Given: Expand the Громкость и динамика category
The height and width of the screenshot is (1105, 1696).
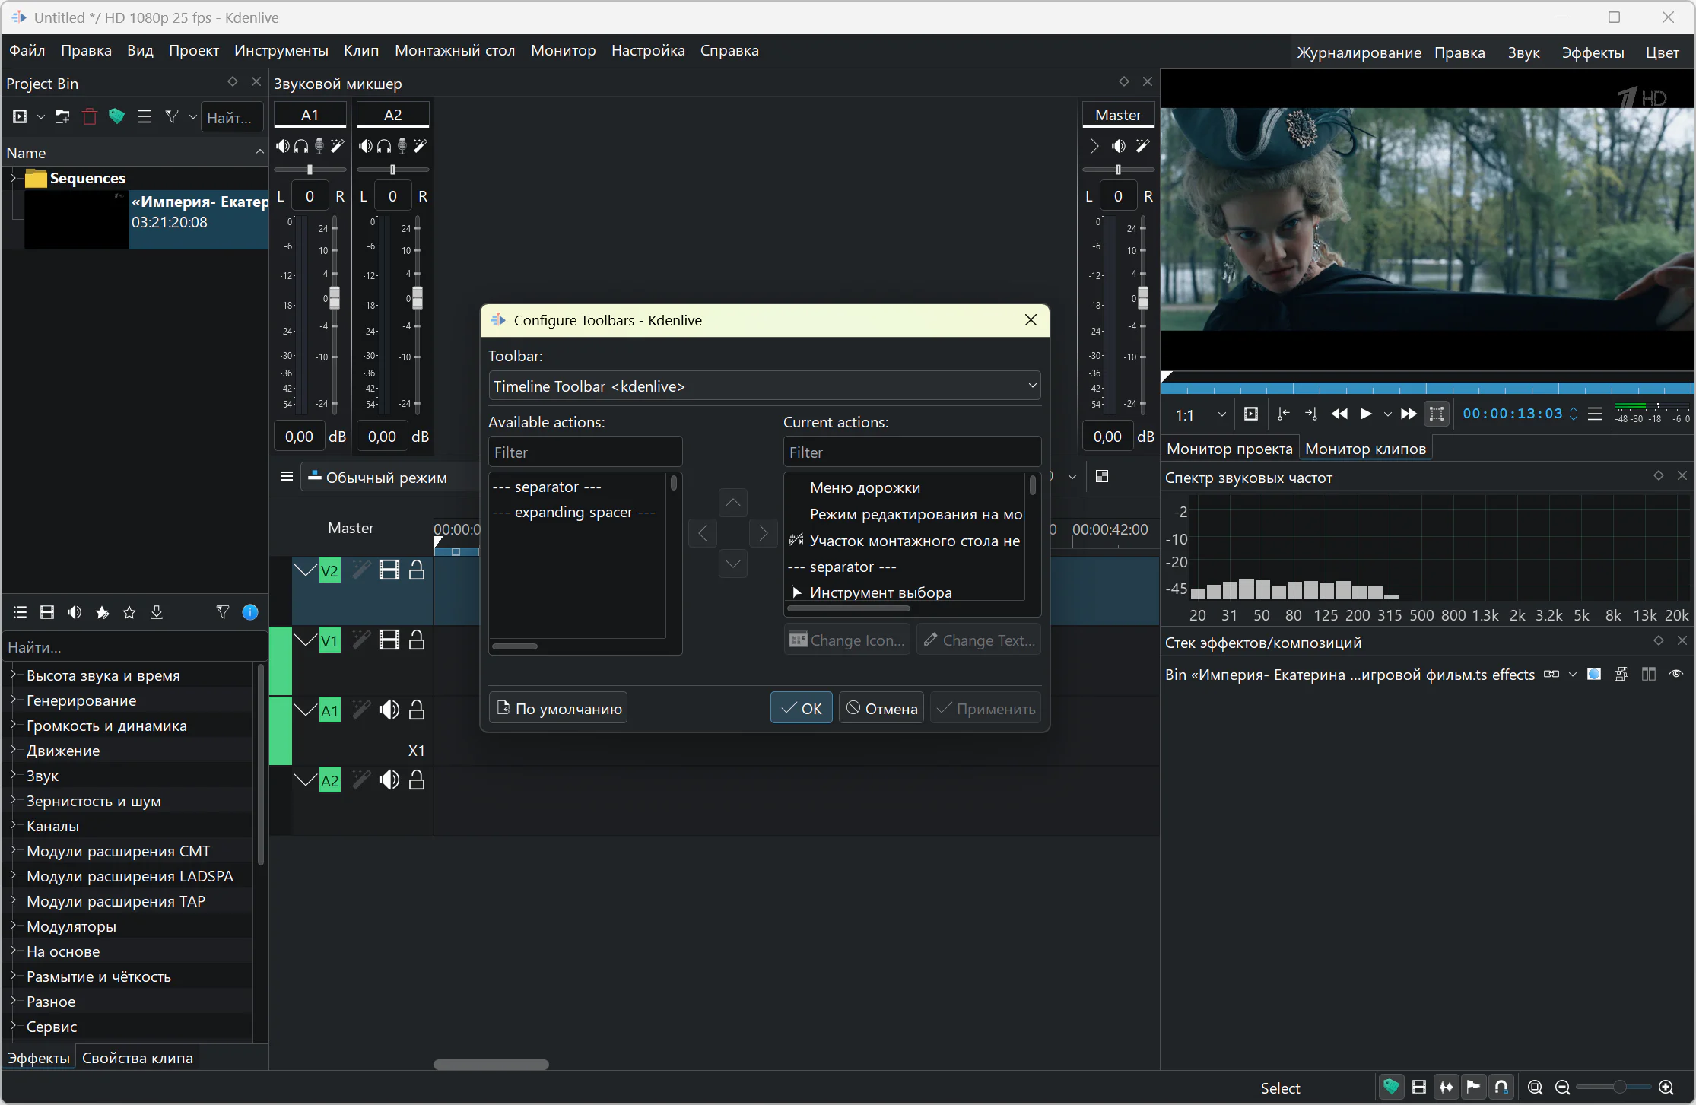Looking at the screenshot, I should [13, 726].
